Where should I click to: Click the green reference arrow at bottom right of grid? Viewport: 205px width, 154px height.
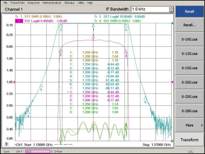(172, 141)
